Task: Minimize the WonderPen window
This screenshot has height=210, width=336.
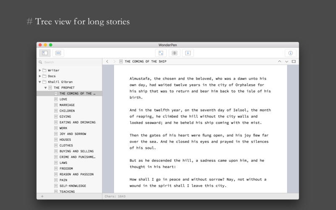Action: pos(45,45)
